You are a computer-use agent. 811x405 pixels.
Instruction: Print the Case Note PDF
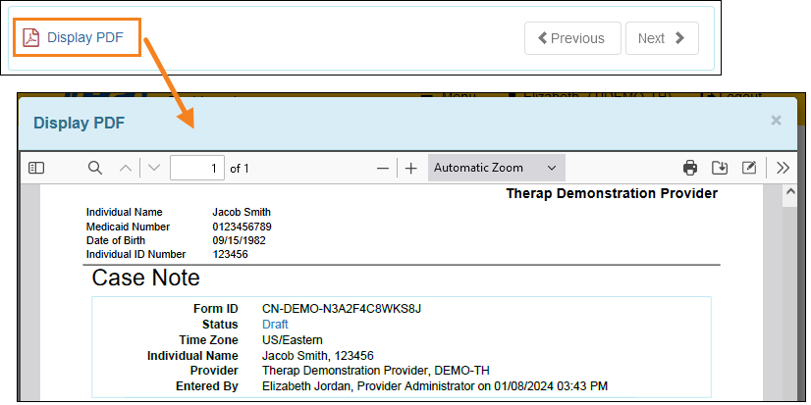tap(690, 168)
